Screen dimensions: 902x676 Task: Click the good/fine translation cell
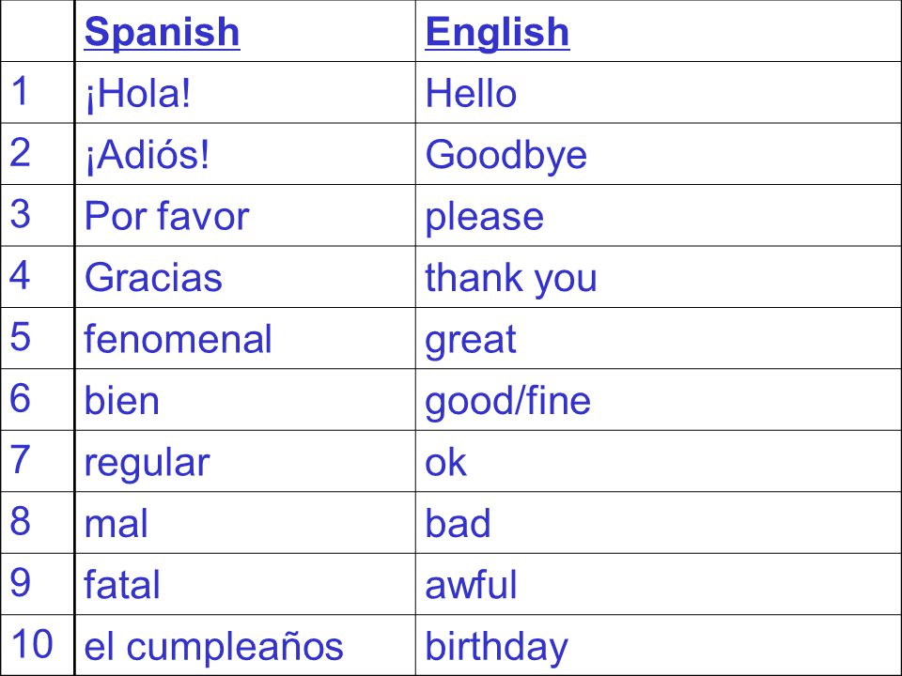point(658,400)
